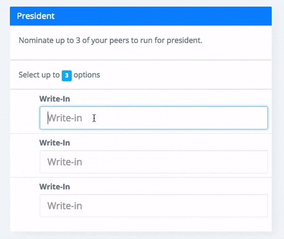Screen dimensions: 284x239
Task: Click placeholder text in middle Write-in field
Action: click(x=65, y=162)
